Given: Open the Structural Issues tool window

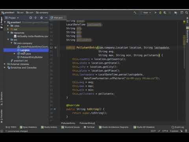Looking at the screenshot, I should click(x=70, y=127).
